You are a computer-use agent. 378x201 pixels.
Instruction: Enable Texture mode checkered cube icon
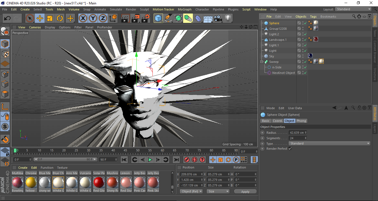click(x=5, y=54)
